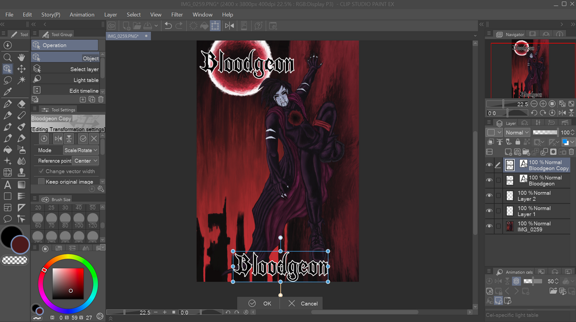Open the Normal blending mode dropdown
The image size is (576, 322).
(x=517, y=132)
